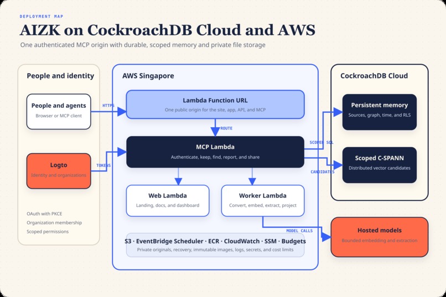This screenshot has width=446, height=297.
Task: Click "Sources, graph, time, and RLS" caption
Action: [380, 115]
